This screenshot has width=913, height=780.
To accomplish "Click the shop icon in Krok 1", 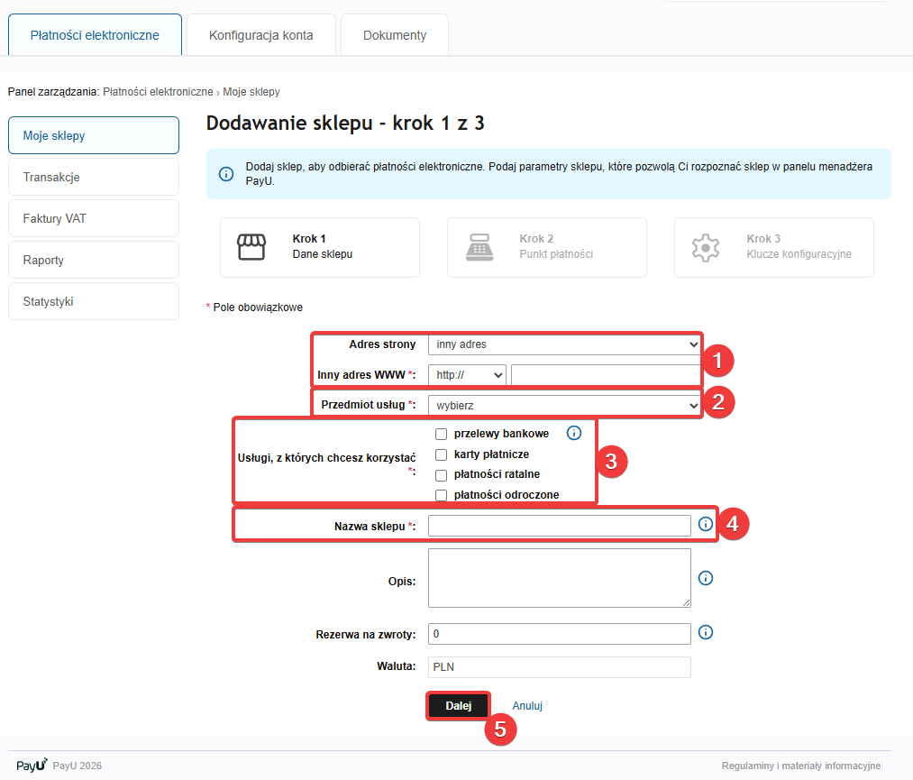I will tap(252, 247).
